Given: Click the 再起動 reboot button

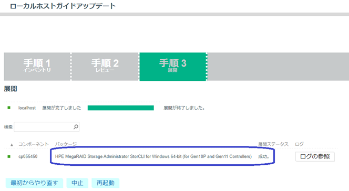Looking at the screenshot, I should point(106,183).
